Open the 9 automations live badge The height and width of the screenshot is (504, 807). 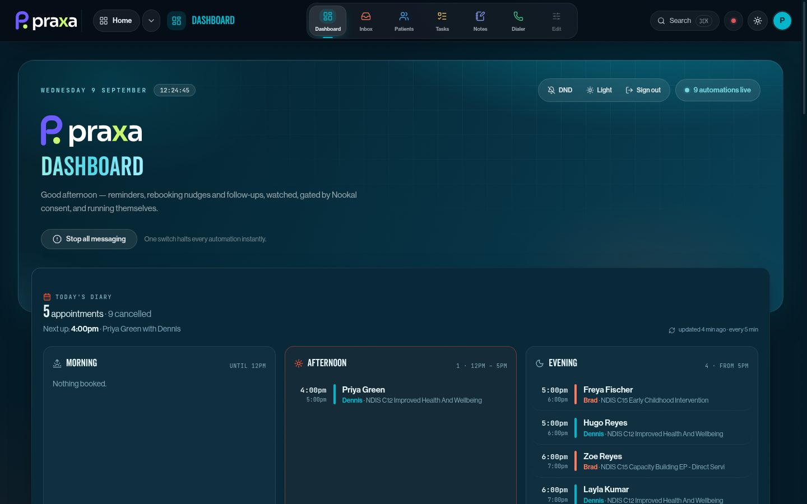click(x=718, y=90)
